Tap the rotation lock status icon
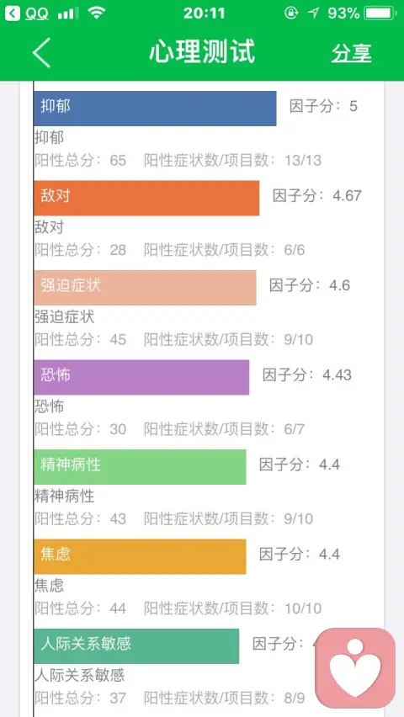Viewport: 404px width, 717px height. (291, 13)
